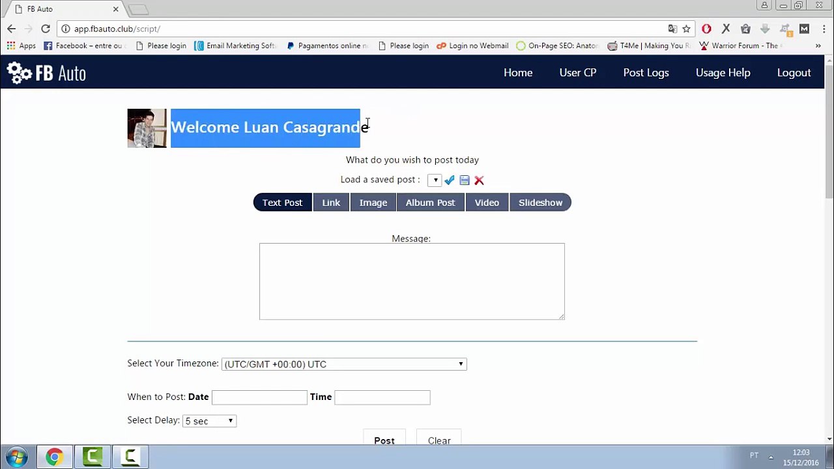
Task: Open the saved post dropdown
Action: pyautogui.click(x=435, y=180)
